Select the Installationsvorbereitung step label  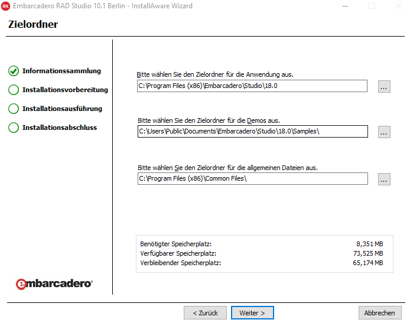click(x=65, y=90)
